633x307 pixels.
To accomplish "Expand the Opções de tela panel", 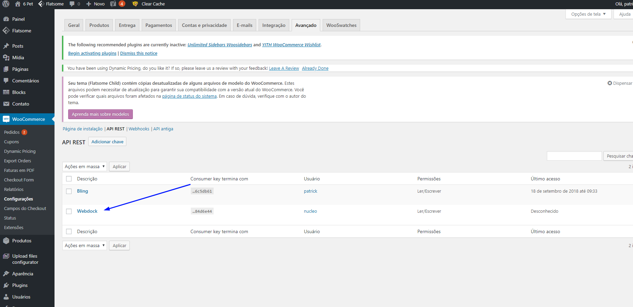I will point(588,14).
